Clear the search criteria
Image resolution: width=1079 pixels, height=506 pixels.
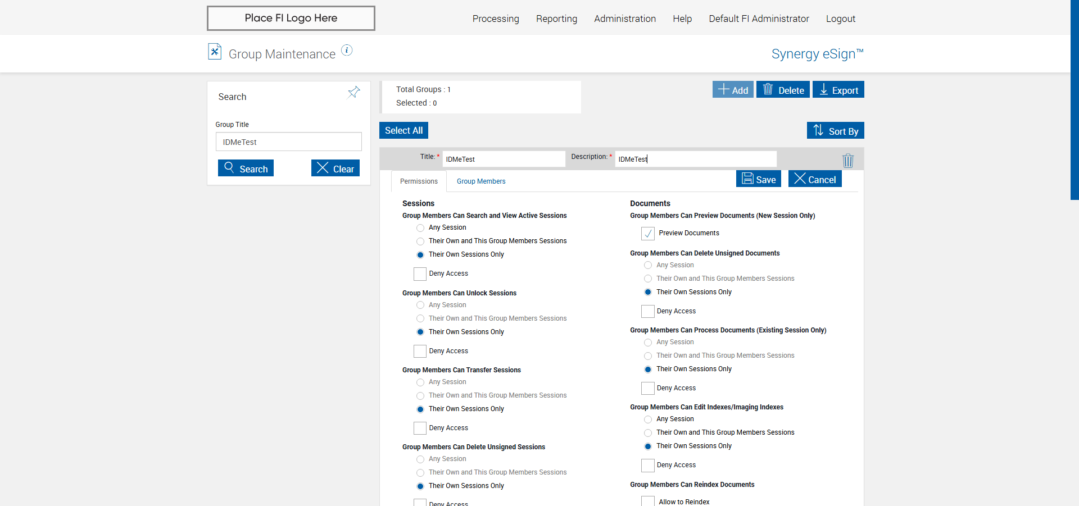coord(336,168)
